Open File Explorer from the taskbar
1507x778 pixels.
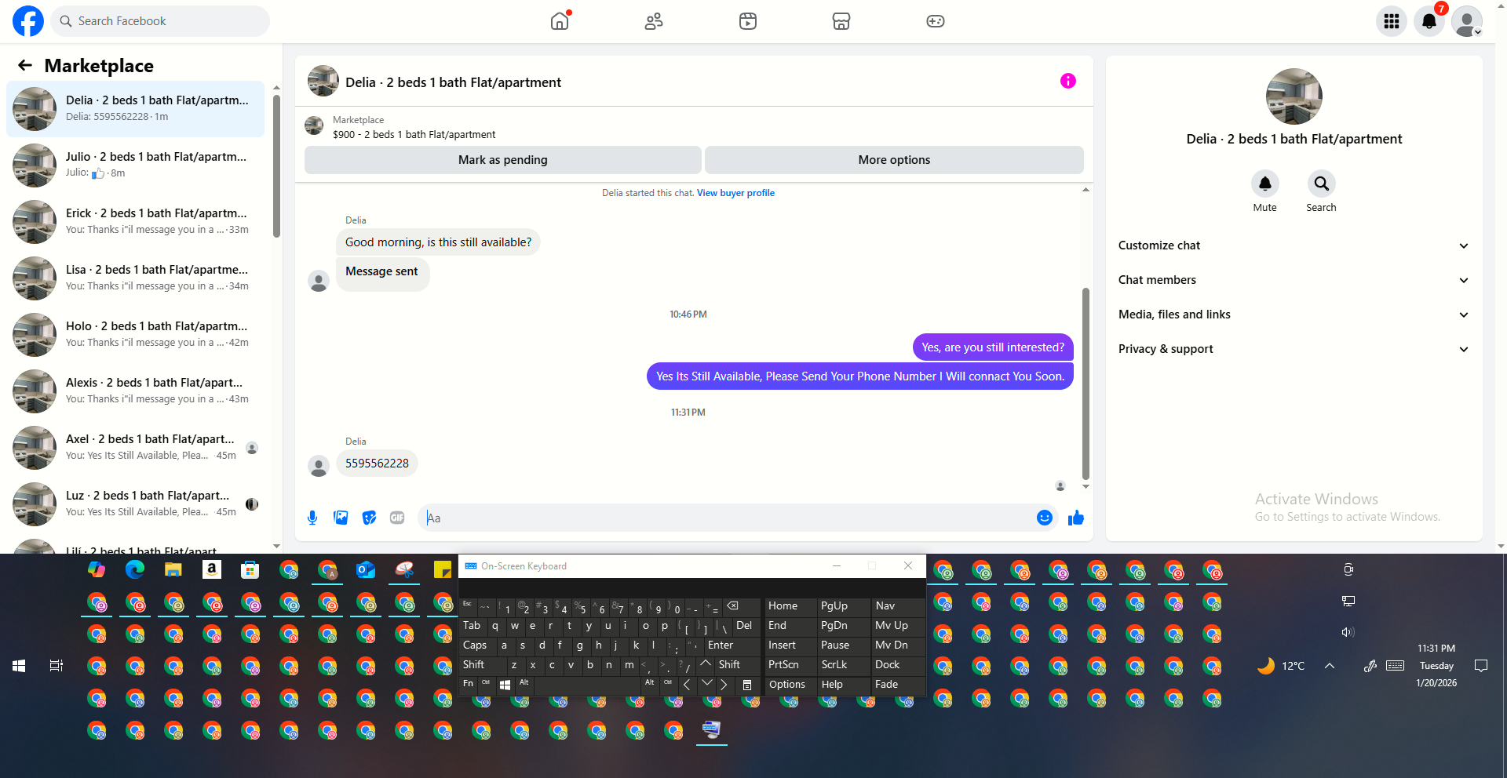pos(173,569)
